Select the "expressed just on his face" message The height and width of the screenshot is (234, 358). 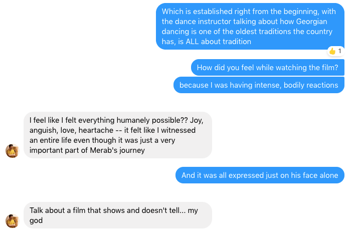[x=260, y=175]
